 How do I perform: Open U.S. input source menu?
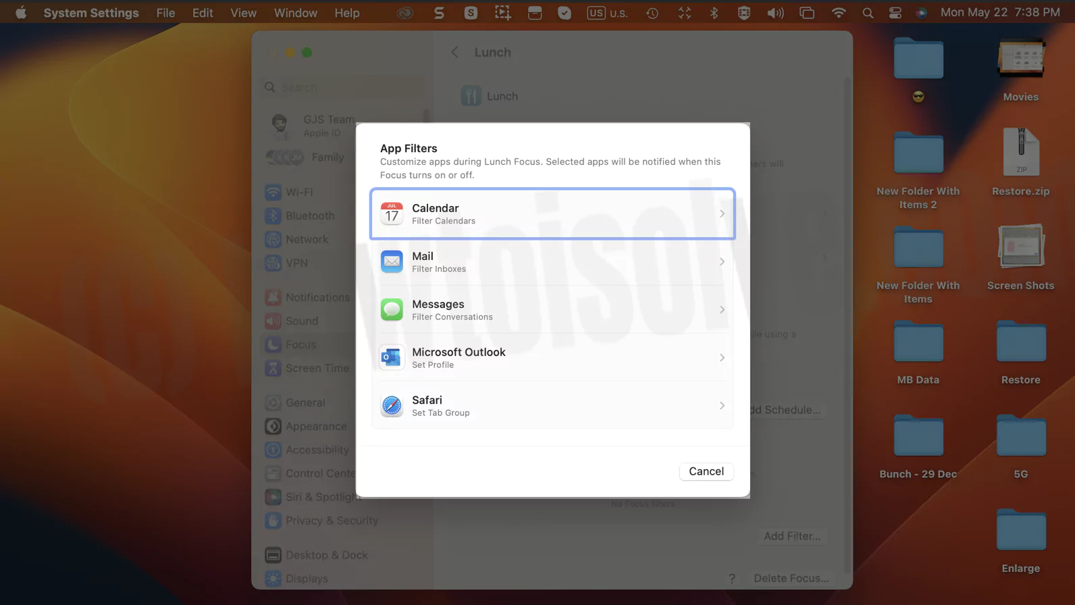[607, 12]
